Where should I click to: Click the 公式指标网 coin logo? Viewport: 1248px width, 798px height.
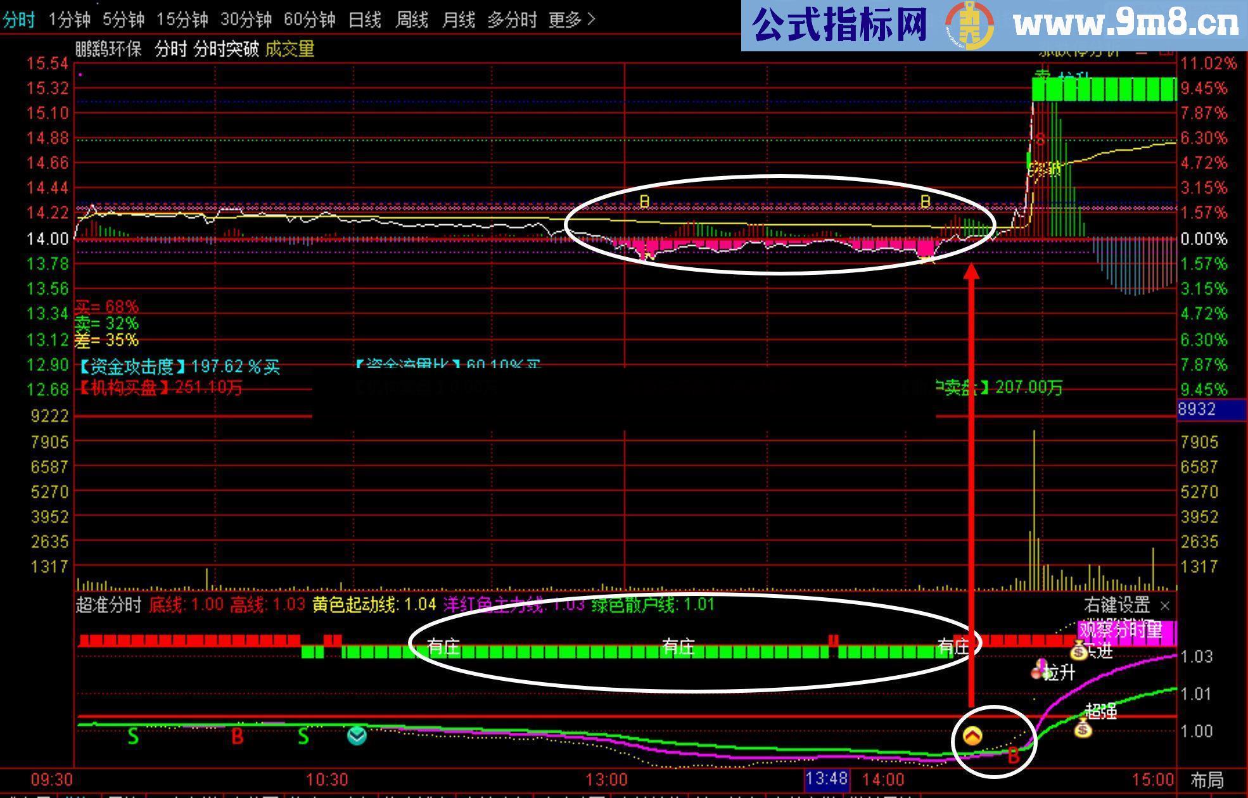pos(968,22)
